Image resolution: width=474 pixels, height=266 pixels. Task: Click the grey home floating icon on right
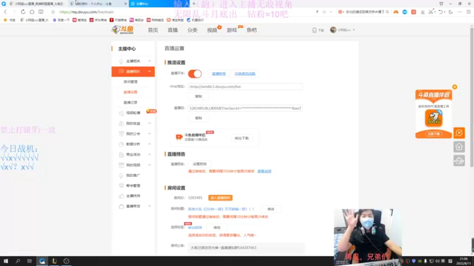(459, 147)
